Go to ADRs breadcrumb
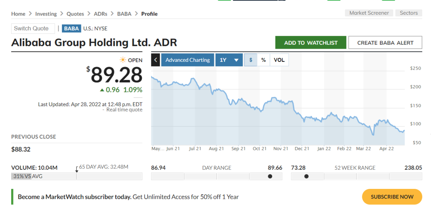This screenshot has height=206, width=431. pyautogui.click(x=101, y=14)
